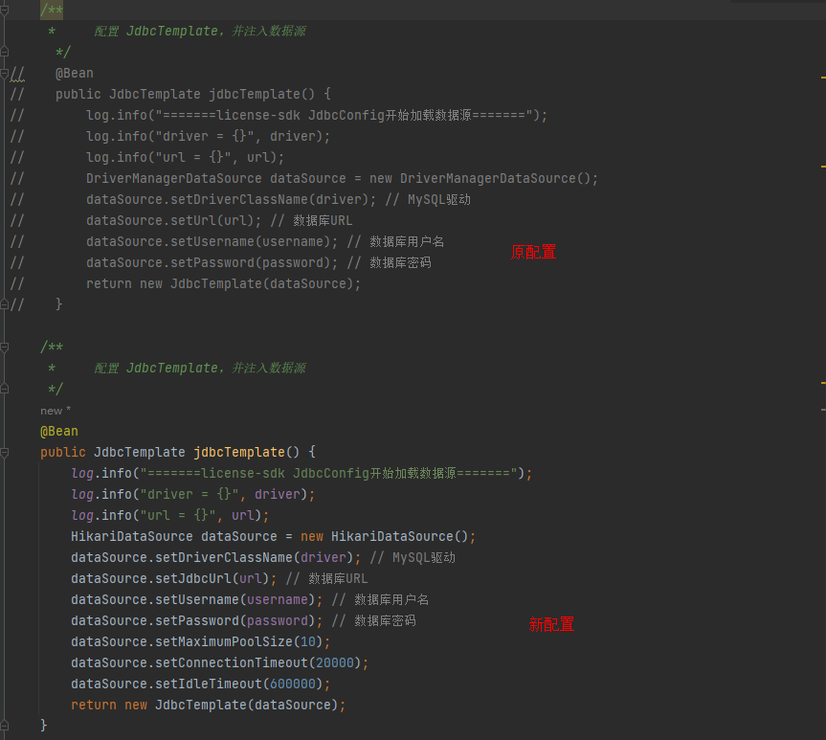The width and height of the screenshot is (826, 740).
Task: Collapse the Javadoc above the active @Bean
Action: pos(4,347)
